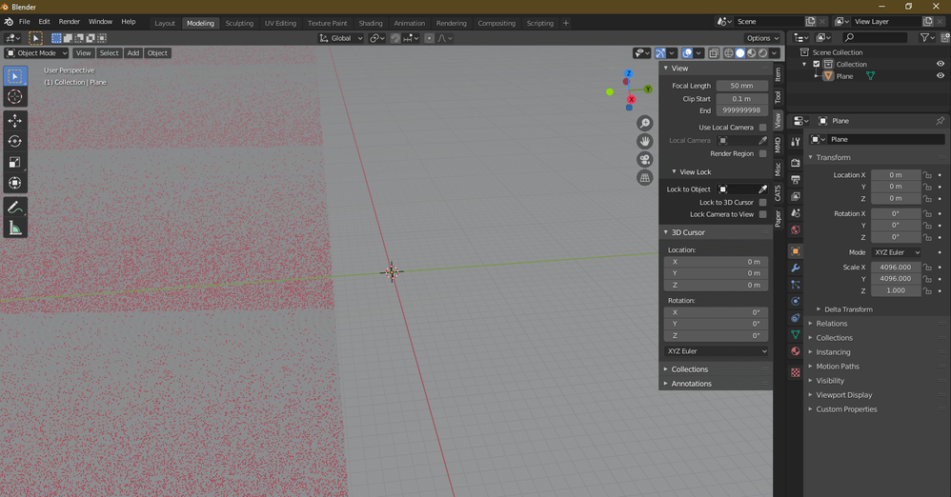Open the Options dropdown in header
This screenshot has height=497, width=951.
[762, 38]
